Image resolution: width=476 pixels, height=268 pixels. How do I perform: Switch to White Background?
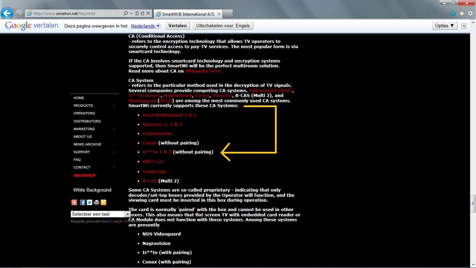click(x=92, y=190)
